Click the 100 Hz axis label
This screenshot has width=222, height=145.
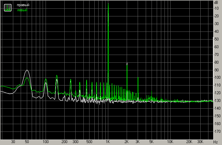click(46, 141)
